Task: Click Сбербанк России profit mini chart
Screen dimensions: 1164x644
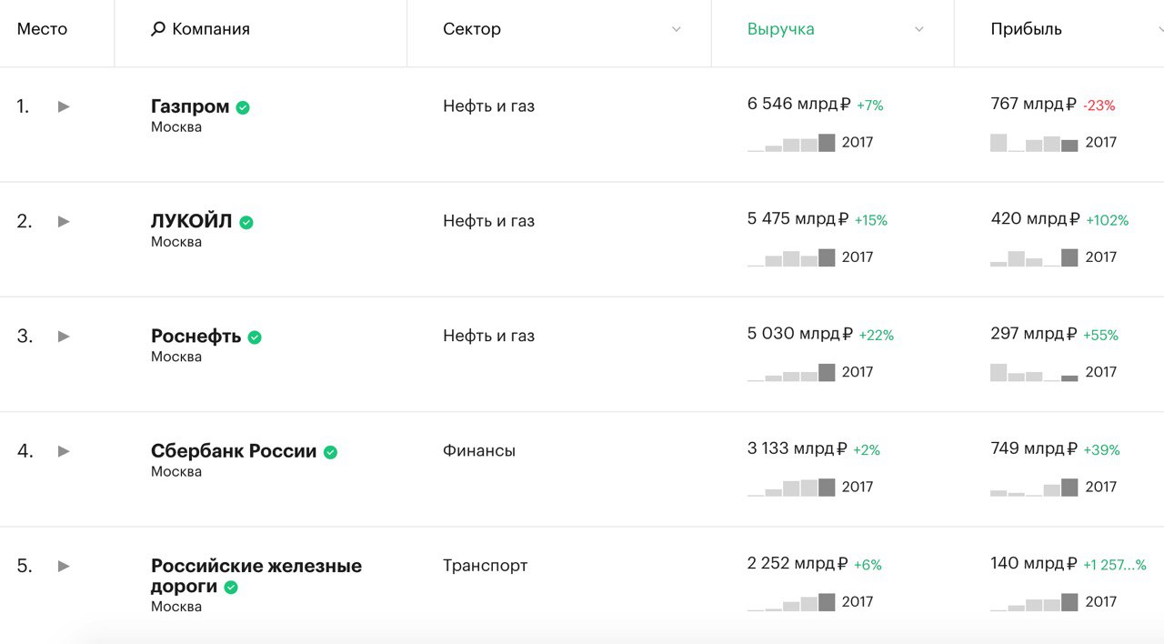Action: [x=1034, y=487]
